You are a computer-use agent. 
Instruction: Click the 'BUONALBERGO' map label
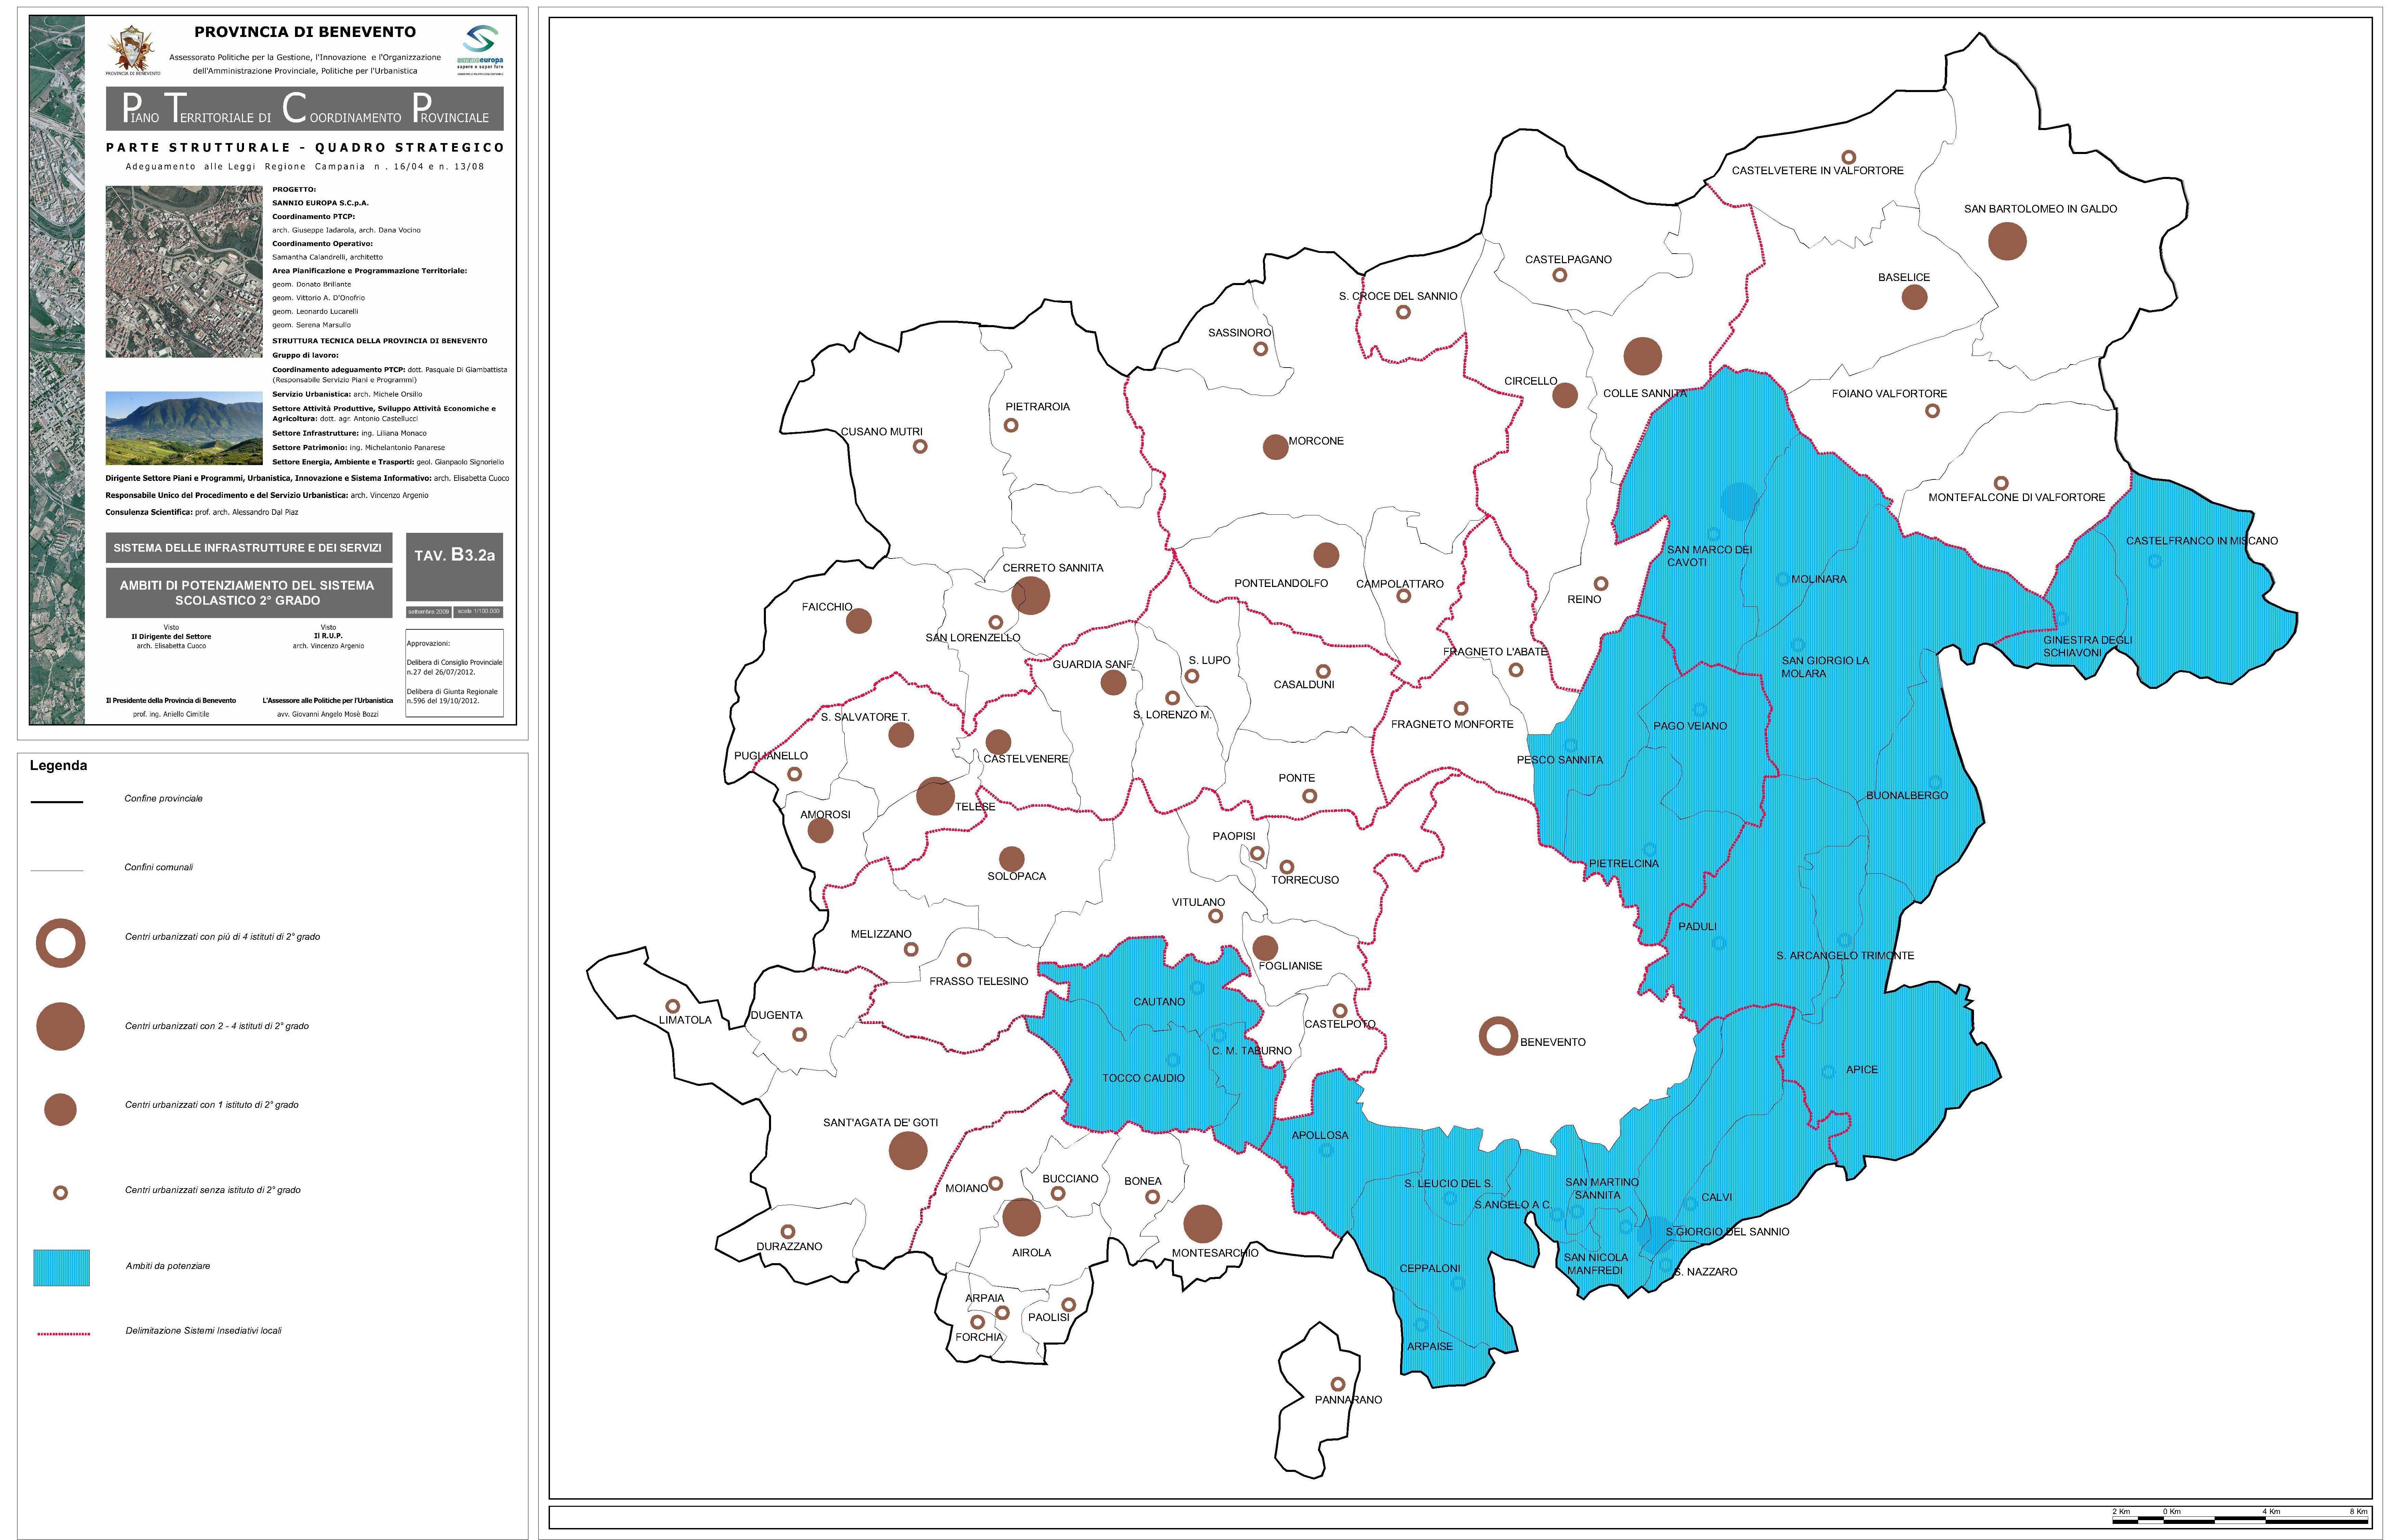[1907, 796]
